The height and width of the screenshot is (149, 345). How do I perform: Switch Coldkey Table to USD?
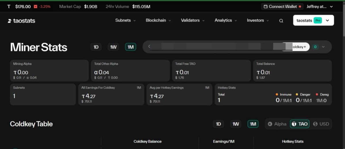coord(321,124)
